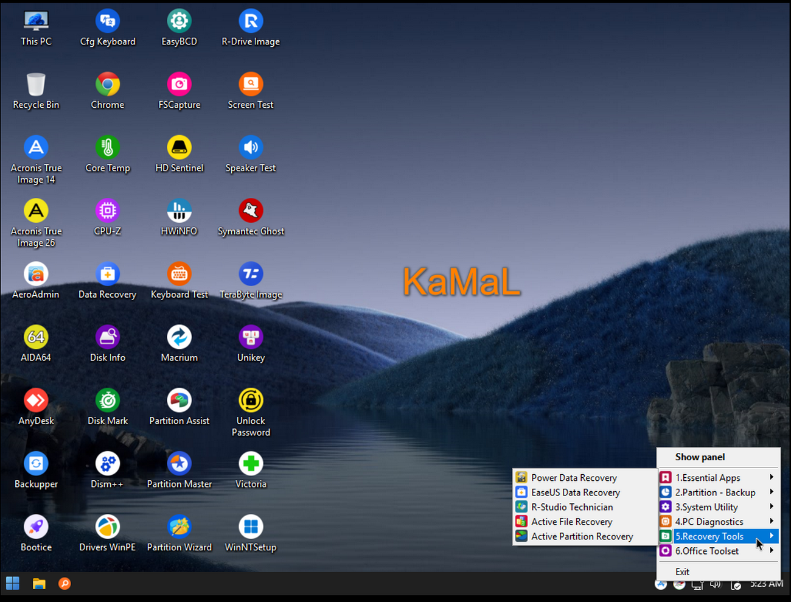This screenshot has width=791, height=602.
Task: Click the Keyboard Test desktop icon
Action: tap(179, 281)
